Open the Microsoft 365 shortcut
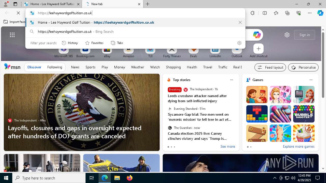Image resolution: width=326 pixels, height=183 pixels. tap(64, 52)
